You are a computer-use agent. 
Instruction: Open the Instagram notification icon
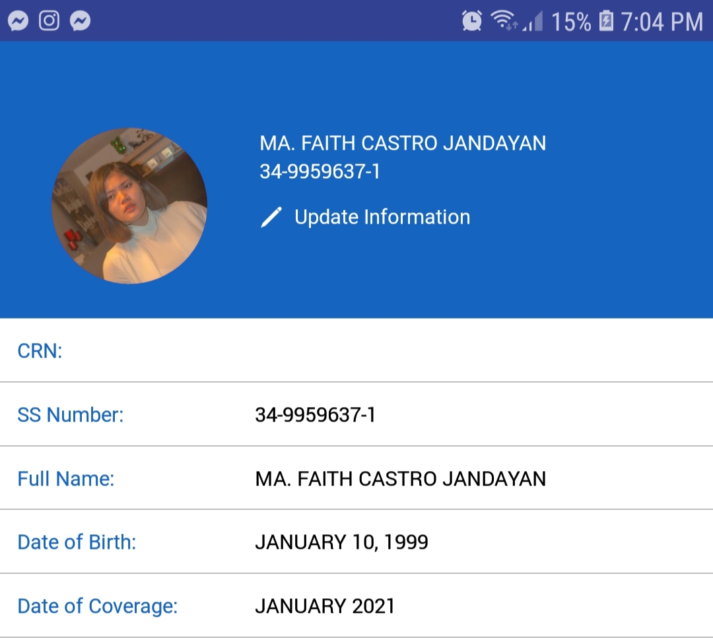[x=50, y=21]
